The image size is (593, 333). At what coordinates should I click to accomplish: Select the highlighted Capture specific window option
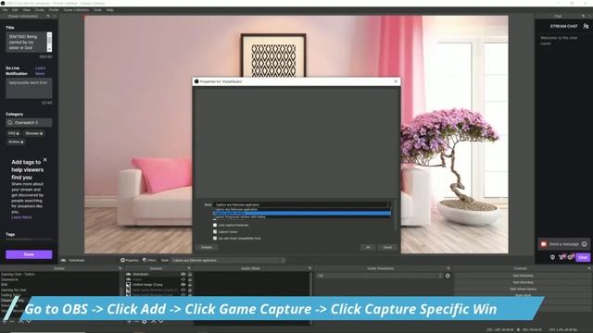pos(302,214)
